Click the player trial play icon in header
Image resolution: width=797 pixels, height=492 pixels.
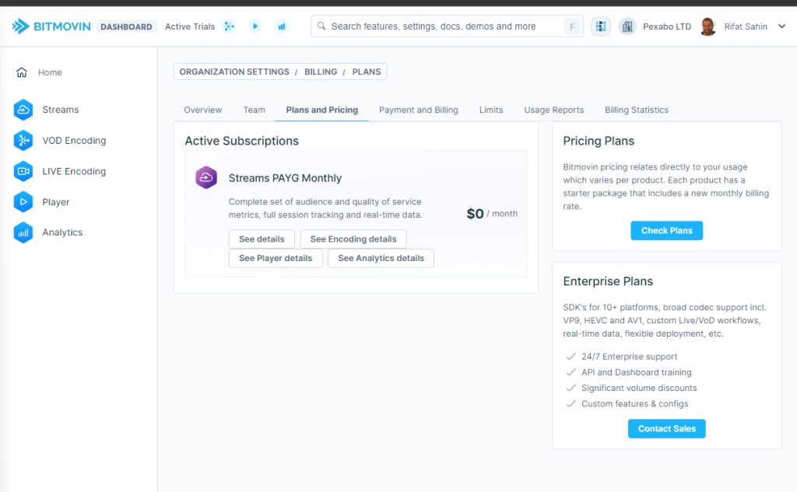click(x=255, y=26)
